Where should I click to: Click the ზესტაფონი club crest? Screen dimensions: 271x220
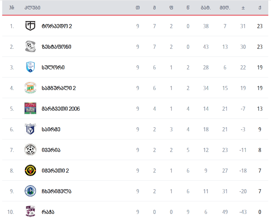[x=30, y=46]
